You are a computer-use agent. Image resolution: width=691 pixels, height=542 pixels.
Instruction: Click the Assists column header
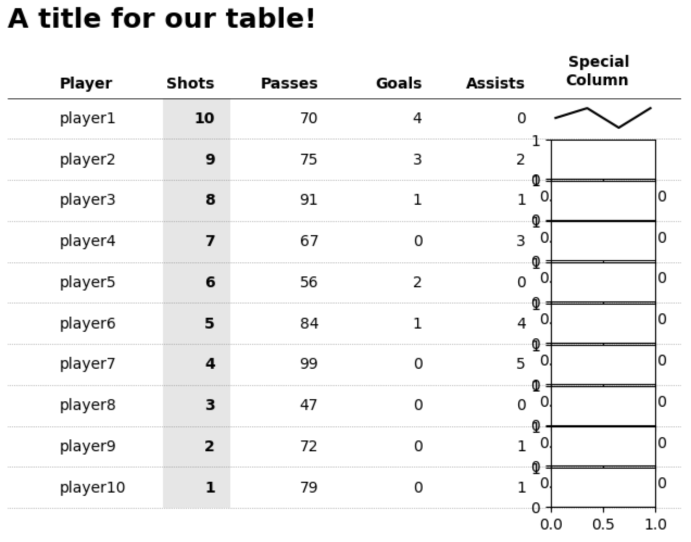point(495,84)
